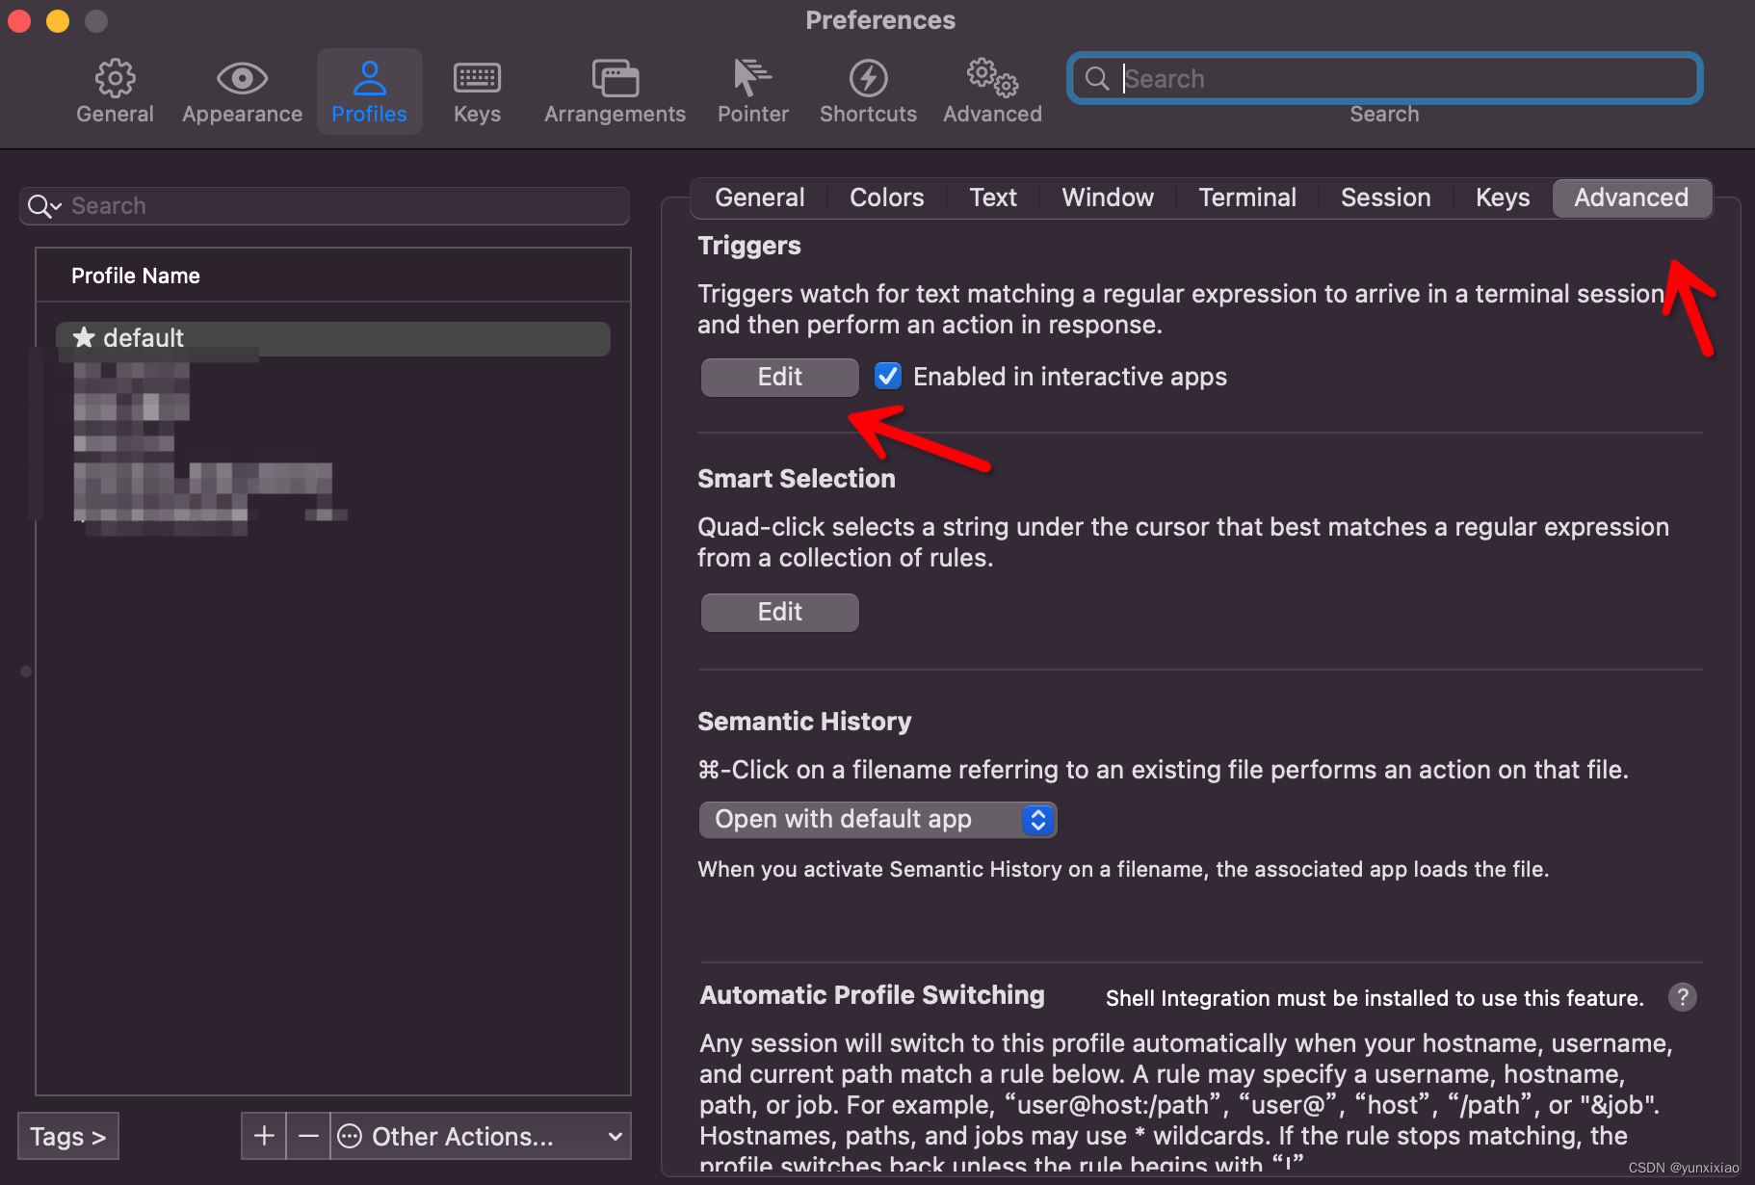Select the default profile star entry
The height and width of the screenshot is (1185, 1755).
point(143,338)
